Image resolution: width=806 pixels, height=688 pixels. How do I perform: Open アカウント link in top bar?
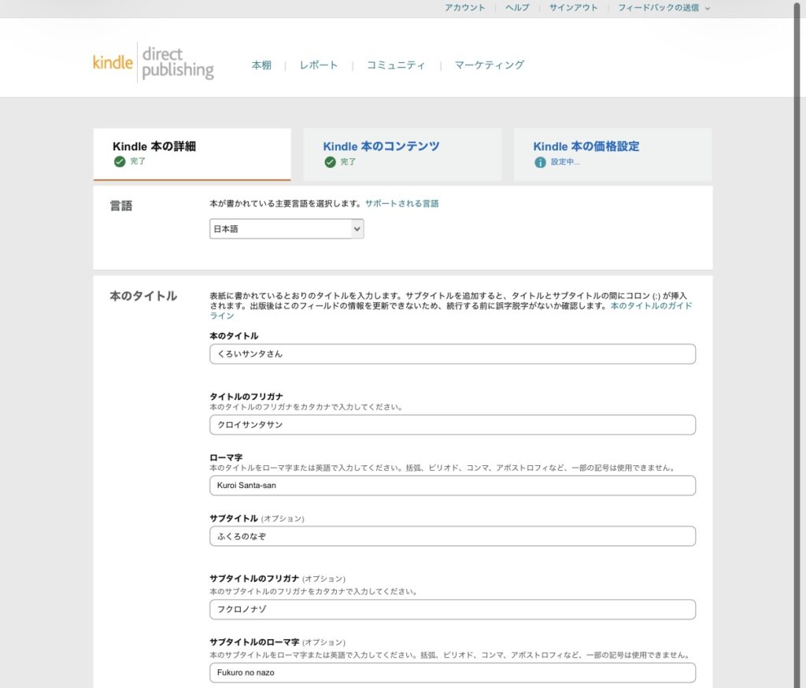(465, 8)
